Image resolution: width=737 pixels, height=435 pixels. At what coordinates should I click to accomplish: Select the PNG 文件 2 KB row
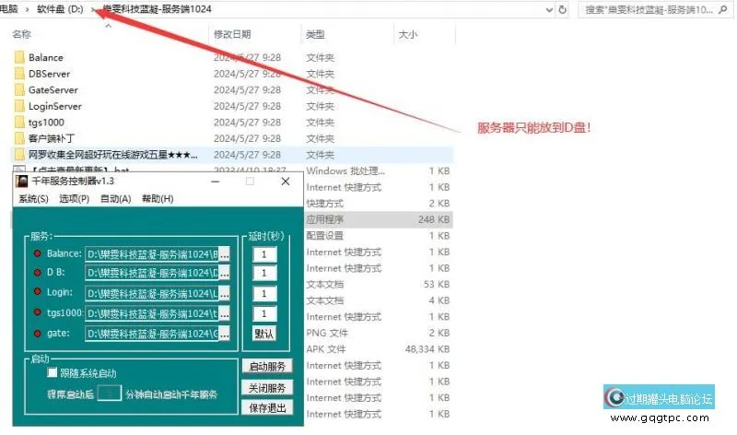[379, 333]
